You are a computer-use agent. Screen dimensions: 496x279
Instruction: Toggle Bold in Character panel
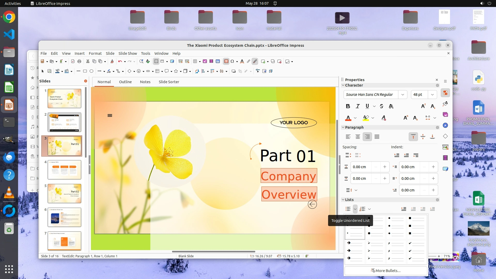pos(348,106)
